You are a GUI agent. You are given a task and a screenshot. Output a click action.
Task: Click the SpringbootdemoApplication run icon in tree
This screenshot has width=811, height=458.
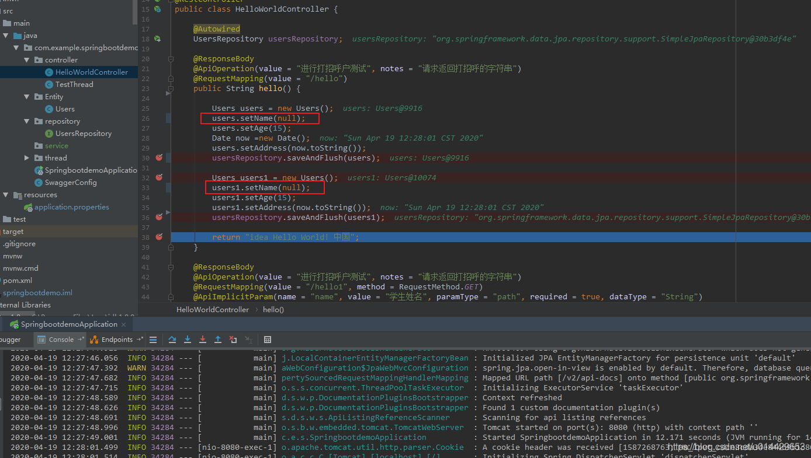point(39,170)
